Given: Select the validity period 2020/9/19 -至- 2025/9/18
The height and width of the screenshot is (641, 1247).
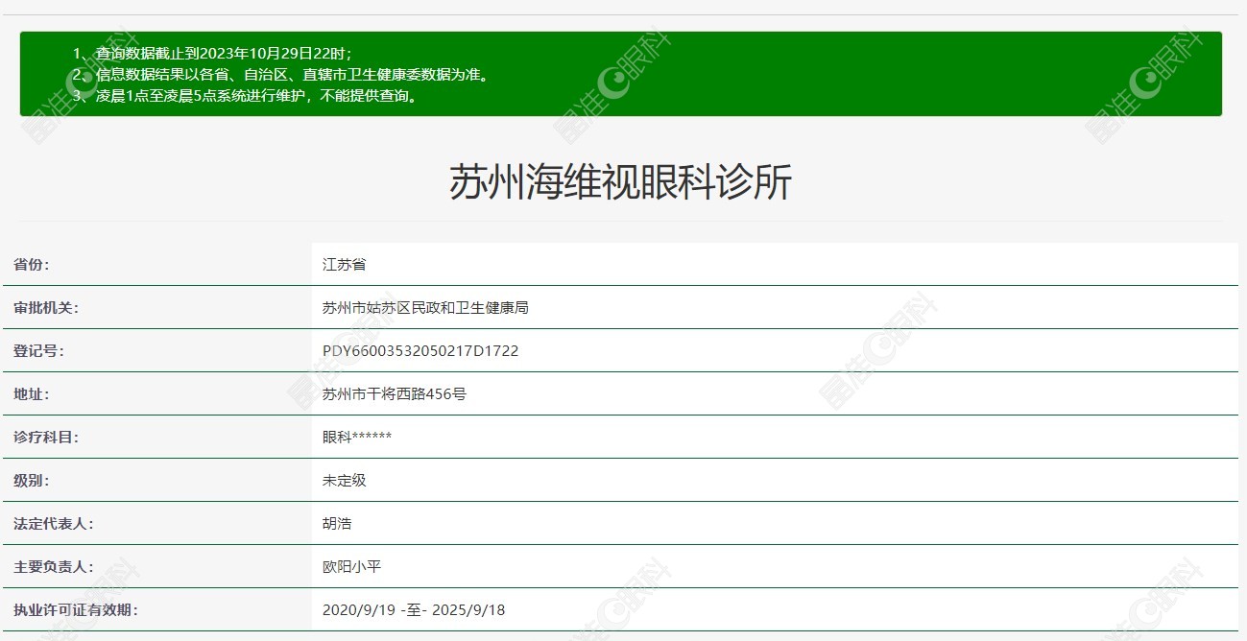Looking at the screenshot, I should [414, 609].
